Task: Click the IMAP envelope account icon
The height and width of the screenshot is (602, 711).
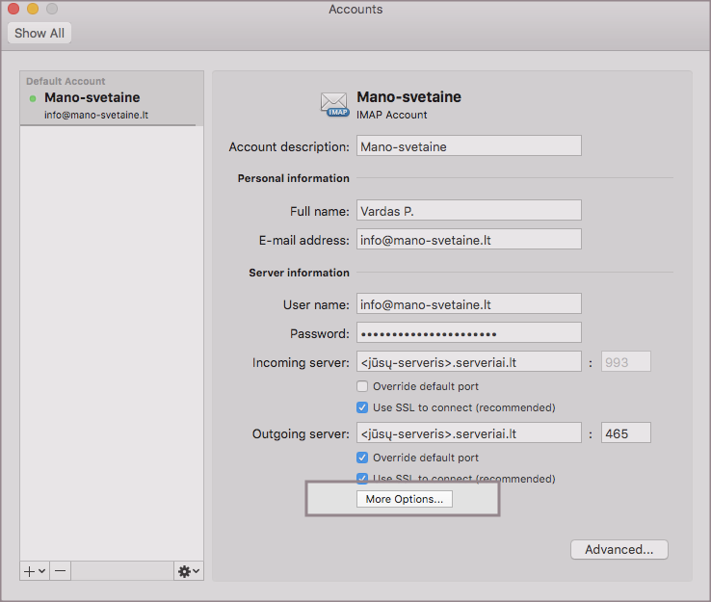Action: point(334,104)
